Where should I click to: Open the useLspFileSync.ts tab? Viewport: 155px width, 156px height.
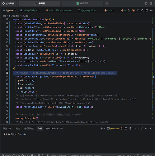(31, 10)
